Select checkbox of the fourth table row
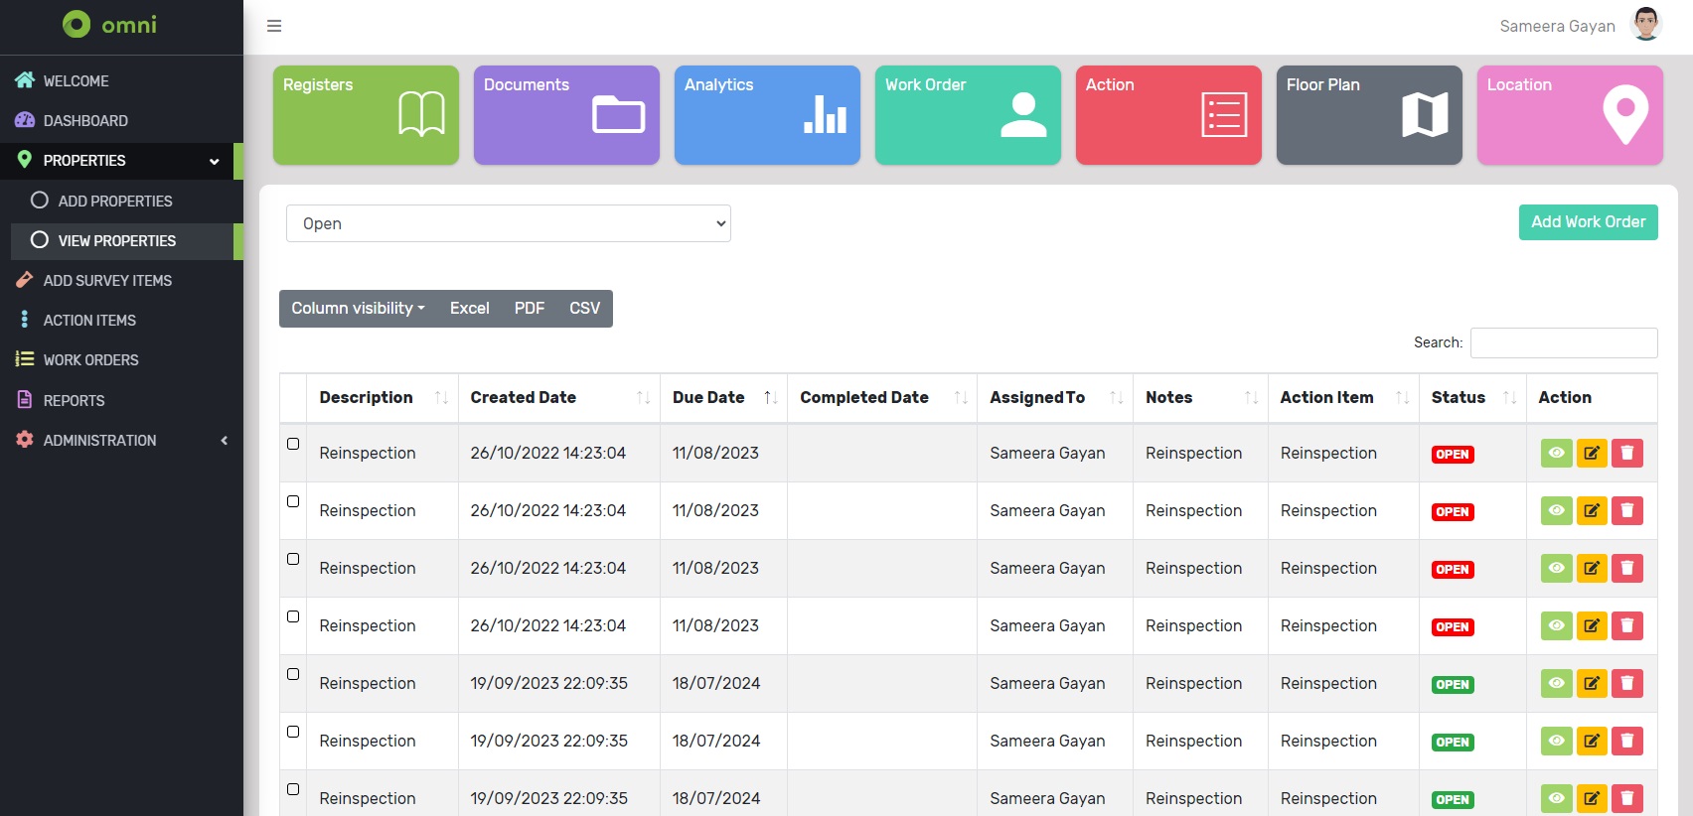 [293, 616]
